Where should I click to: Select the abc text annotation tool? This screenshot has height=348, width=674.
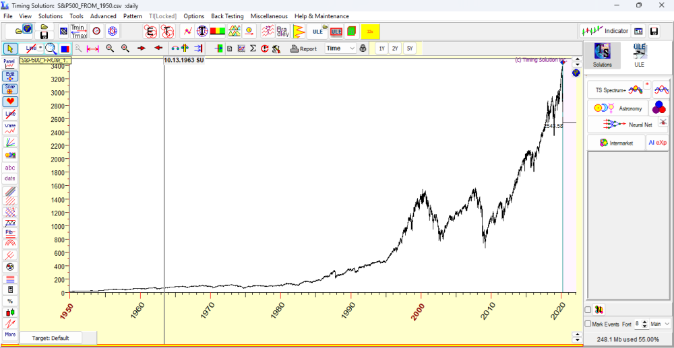point(10,167)
